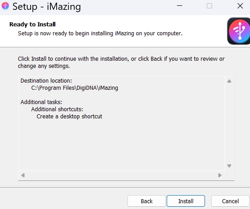Start installation with the Install button
This screenshot has width=250, height=209.
(x=186, y=201)
